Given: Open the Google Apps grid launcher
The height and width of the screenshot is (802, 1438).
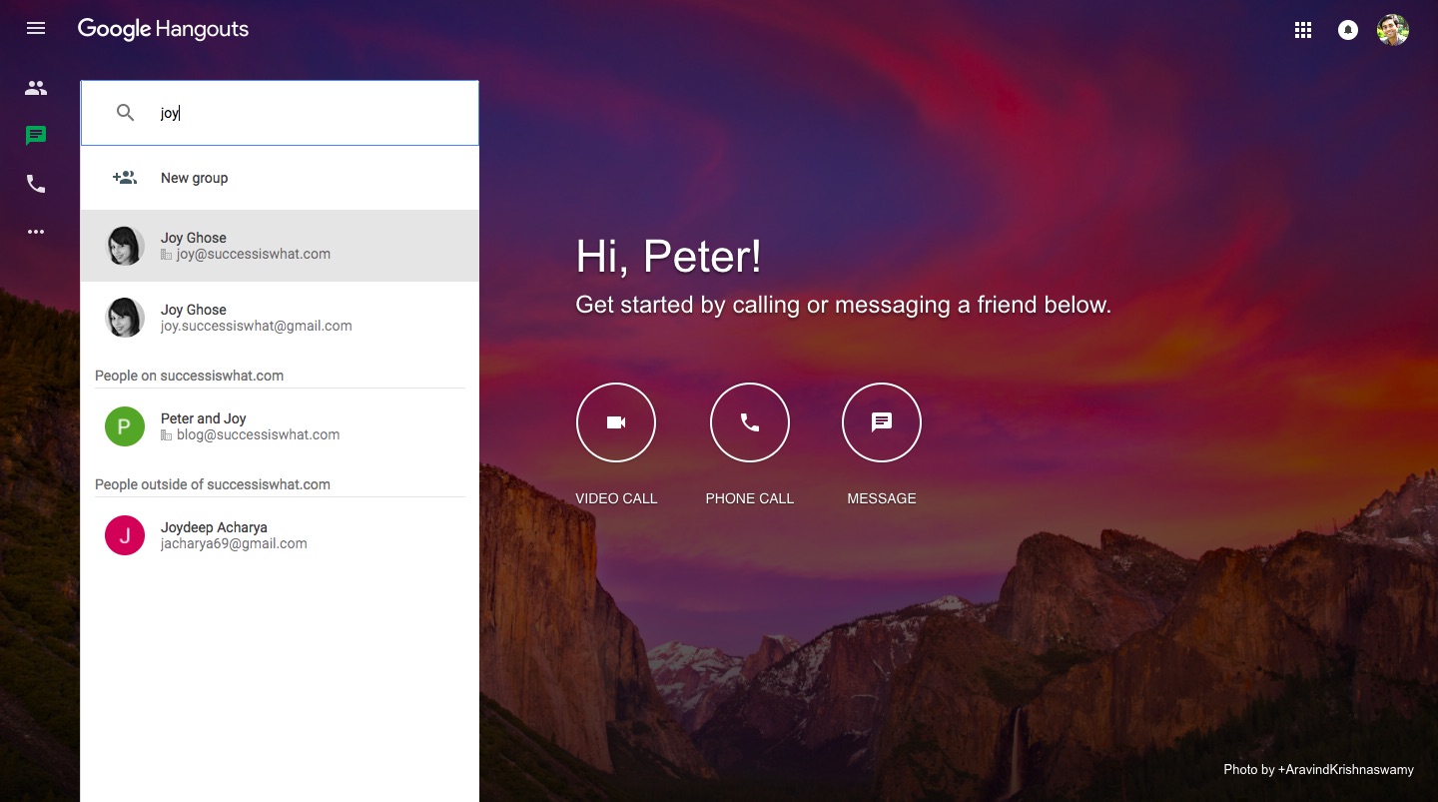Looking at the screenshot, I should (1303, 30).
